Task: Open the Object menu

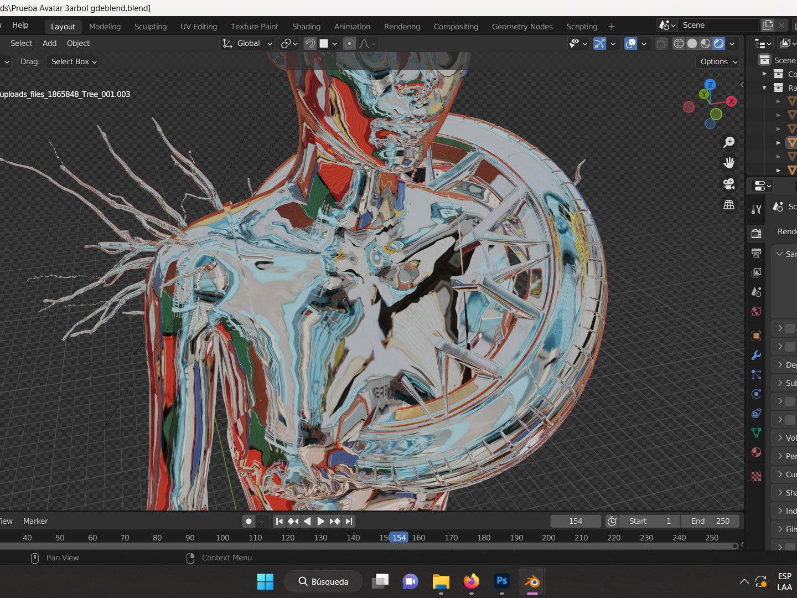Action: [x=78, y=43]
